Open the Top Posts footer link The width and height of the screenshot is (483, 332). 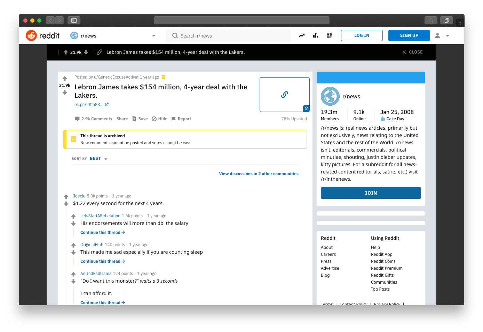(380, 289)
